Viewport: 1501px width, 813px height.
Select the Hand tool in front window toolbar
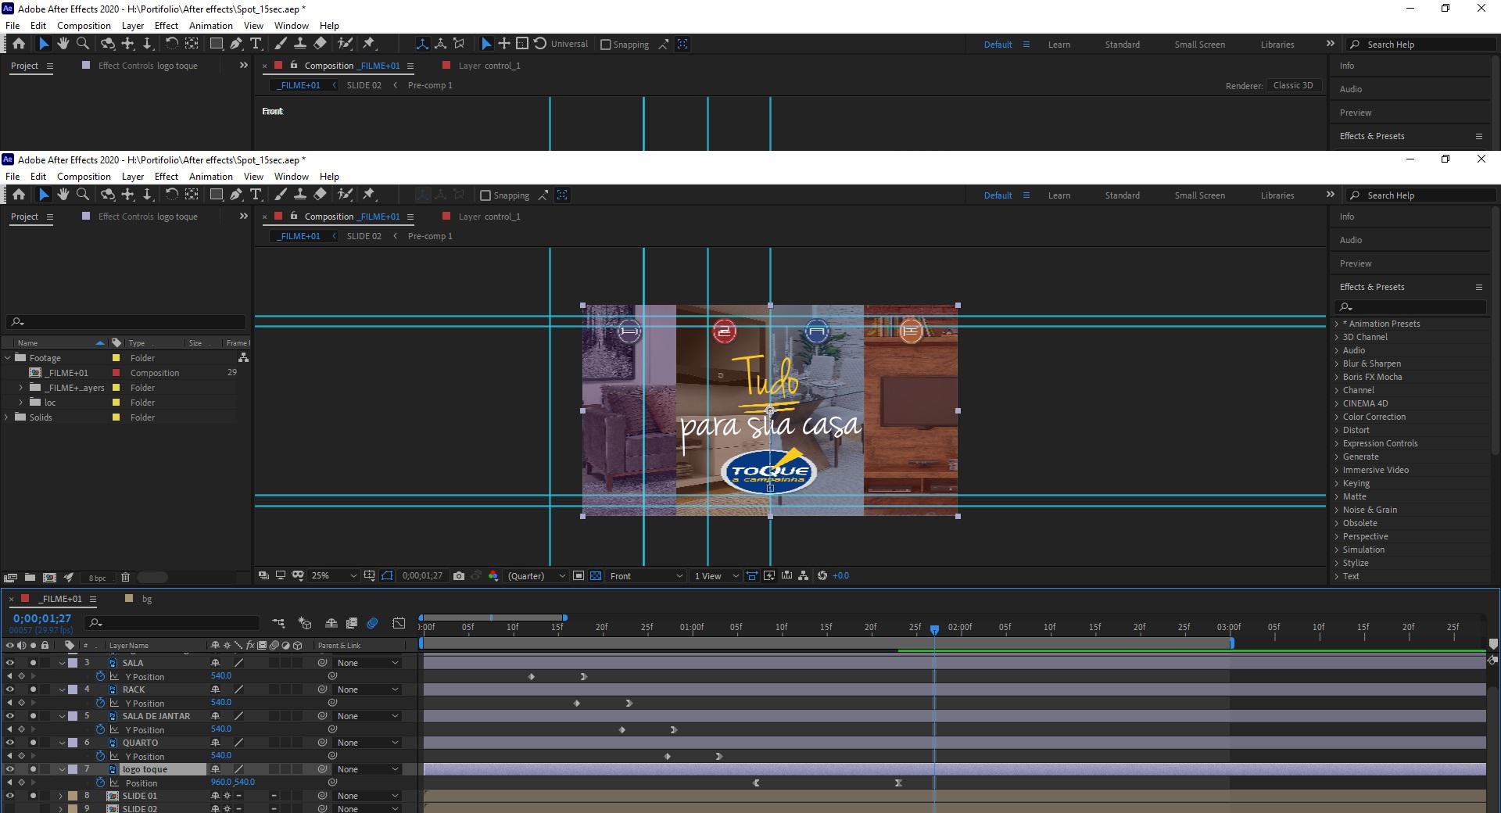click(x=63, y=195)
